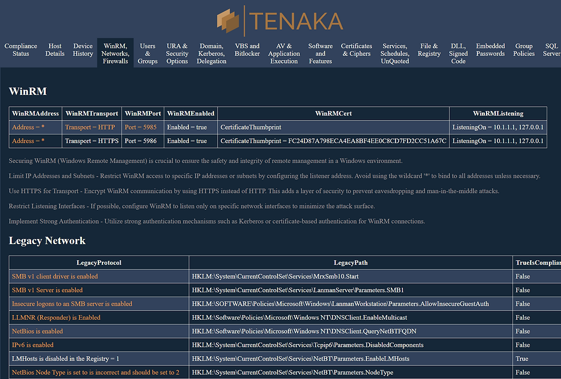The height and width of the screenshot is (379, 561).
Task: Click the WinRM section heading
Action: click(28, 91)
